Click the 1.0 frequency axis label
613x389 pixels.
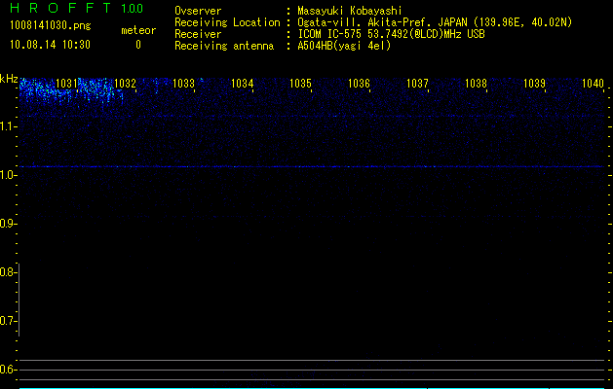(x=8, y=175)
